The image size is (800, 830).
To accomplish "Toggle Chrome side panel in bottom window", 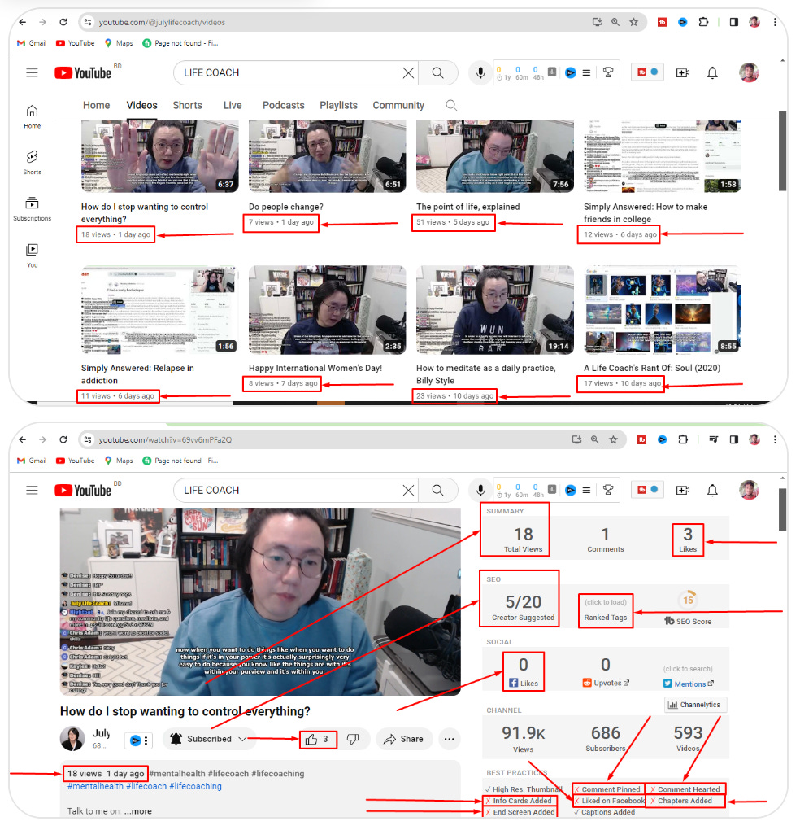I will (734, 439).
